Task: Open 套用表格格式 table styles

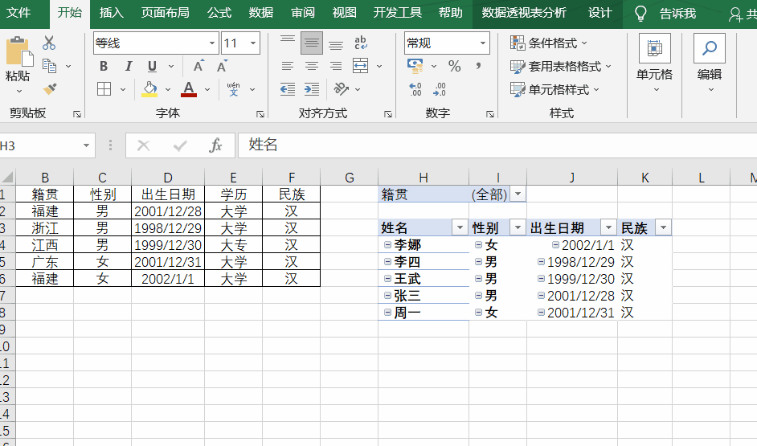Action: pyautogui.click(x=561, y=66)
